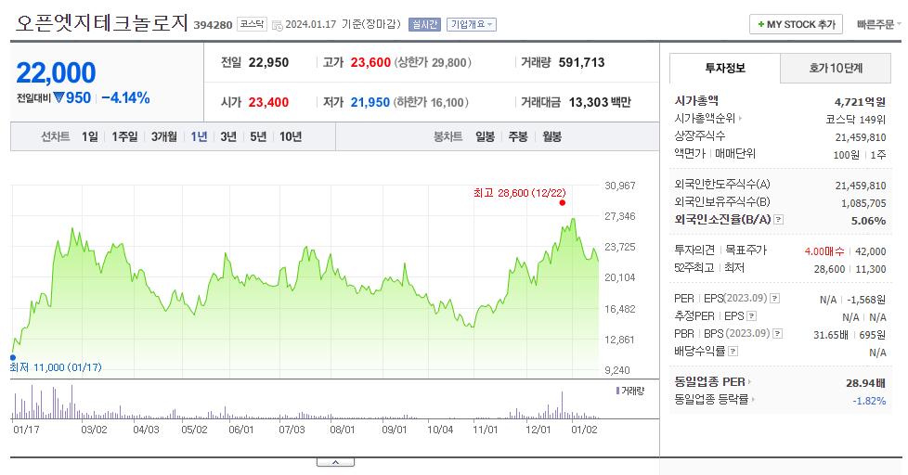Screen dimensions: 908x475
Task: Switch to the 투자정보 tab
Action: coord(725,69)
